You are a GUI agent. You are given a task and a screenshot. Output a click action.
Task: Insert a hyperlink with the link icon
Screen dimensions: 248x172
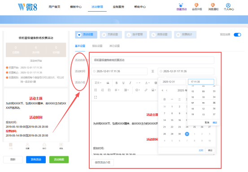coord(146,90)
